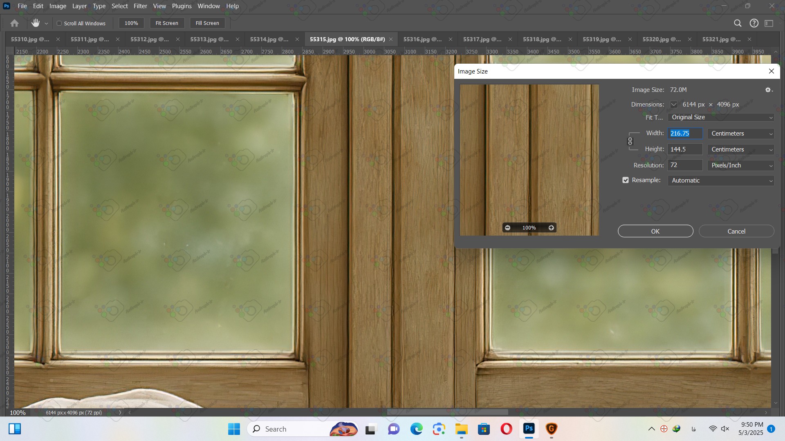Open the Windows Start menu

pos(234,429)
